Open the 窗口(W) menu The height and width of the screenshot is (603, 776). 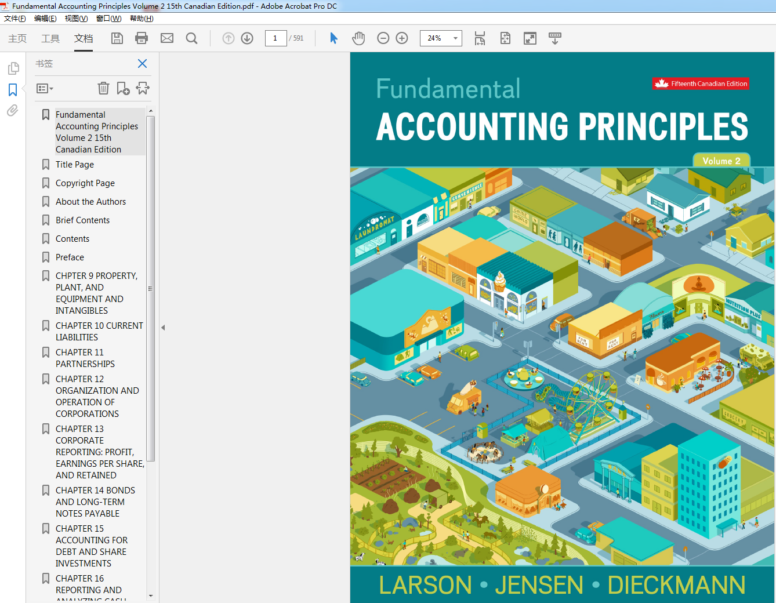(x=108, y=19)
